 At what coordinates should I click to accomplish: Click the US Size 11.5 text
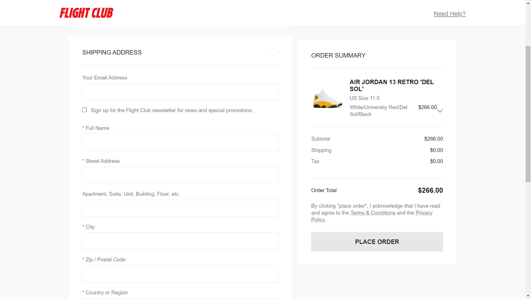click(x=364, y=98)
